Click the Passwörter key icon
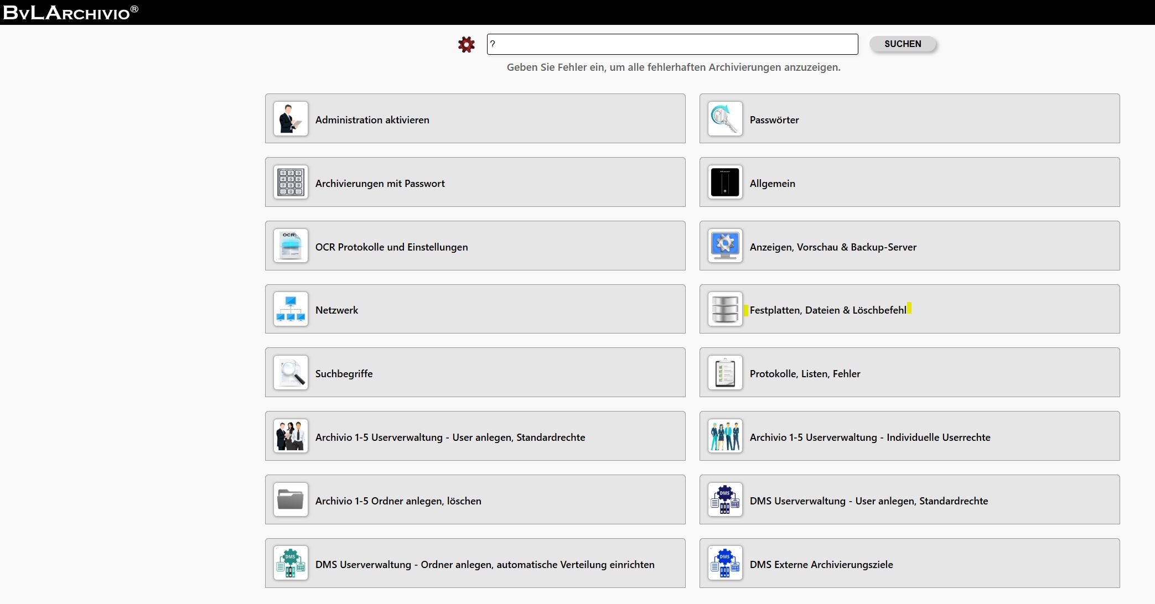Viewport: 1155px width, 604px height. pyautogui.click(x=725, y=119)
